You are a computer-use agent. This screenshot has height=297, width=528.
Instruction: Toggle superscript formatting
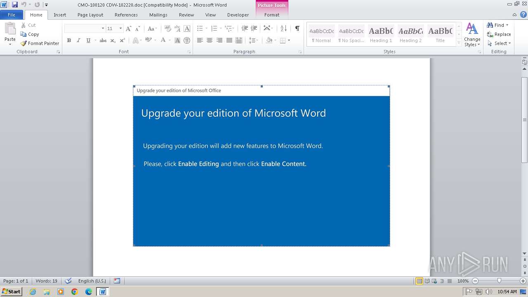point(122,40)
